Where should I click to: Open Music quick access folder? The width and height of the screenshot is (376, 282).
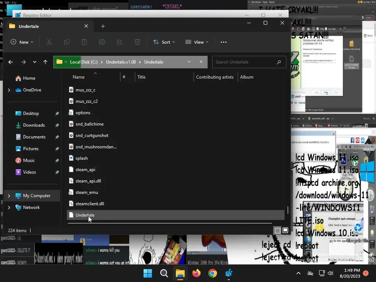pyautogui.click(x=29, y=160)
